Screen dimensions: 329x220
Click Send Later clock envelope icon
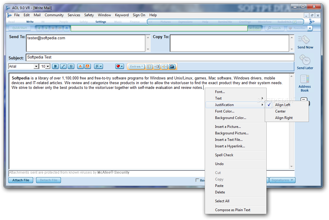[305, 60]
